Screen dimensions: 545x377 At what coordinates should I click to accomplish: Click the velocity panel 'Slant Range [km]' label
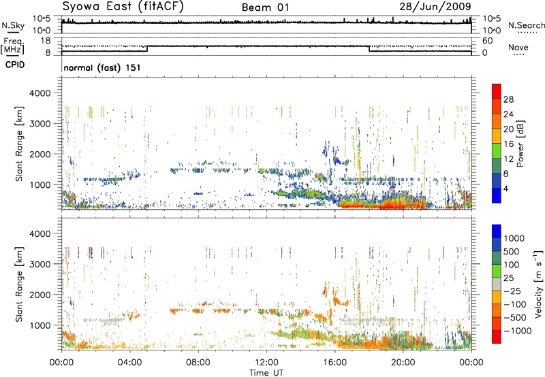[x=18, y=284]
